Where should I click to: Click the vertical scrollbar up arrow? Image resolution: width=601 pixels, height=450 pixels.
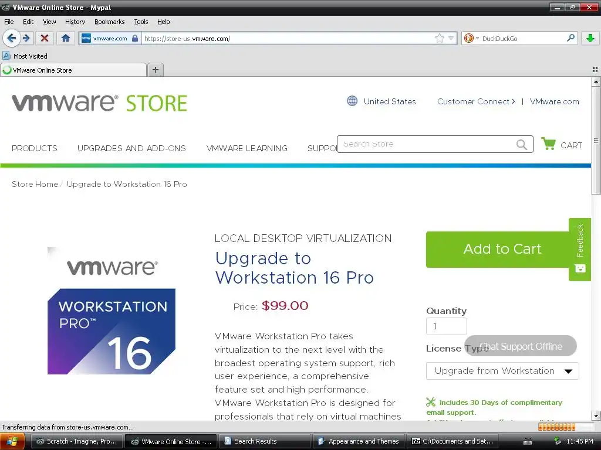(x=596, y=81)
